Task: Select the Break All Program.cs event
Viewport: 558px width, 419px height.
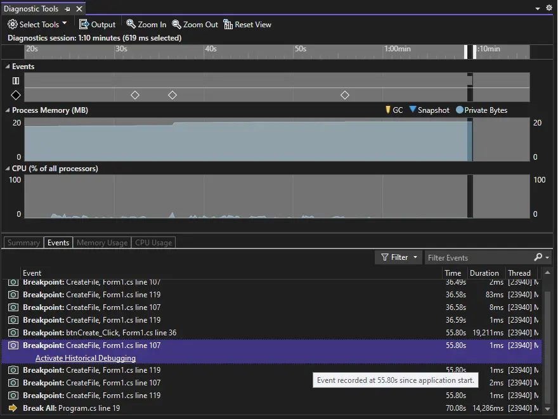Action: (x=89, y=408)
